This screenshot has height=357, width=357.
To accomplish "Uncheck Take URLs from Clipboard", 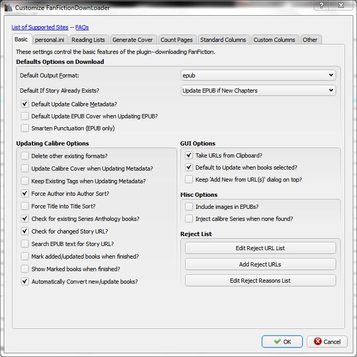I will pos(189,155).
